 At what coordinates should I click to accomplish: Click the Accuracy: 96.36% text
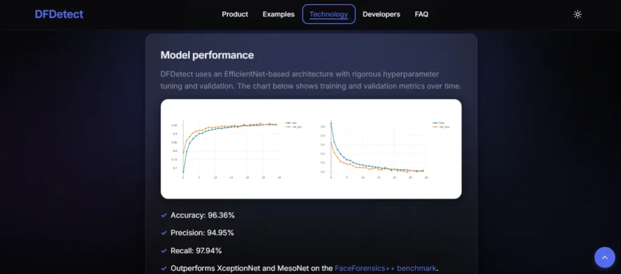[203, 215]
